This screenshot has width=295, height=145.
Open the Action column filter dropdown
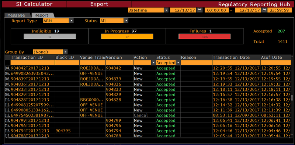tap(154, 63)
